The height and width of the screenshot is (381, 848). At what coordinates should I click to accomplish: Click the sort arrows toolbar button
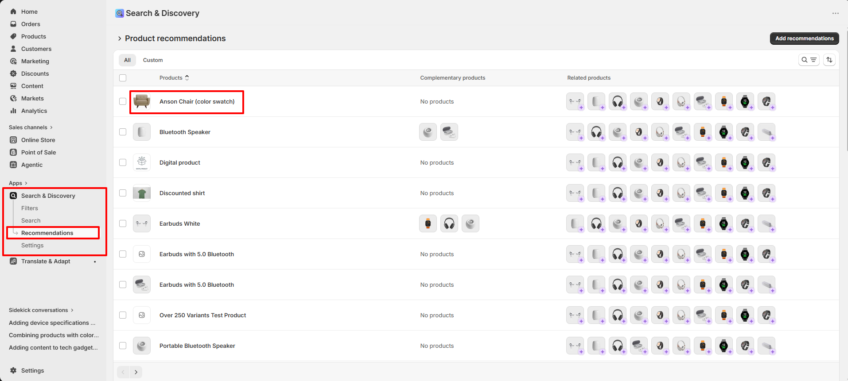(x=829, y=60)
